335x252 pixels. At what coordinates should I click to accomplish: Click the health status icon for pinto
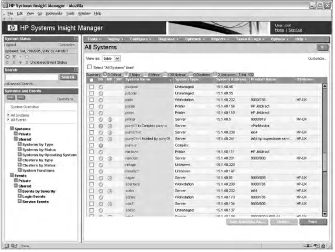point(101,100)
